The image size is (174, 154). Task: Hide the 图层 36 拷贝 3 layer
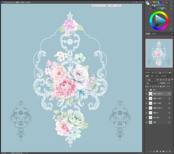(147, 98)
